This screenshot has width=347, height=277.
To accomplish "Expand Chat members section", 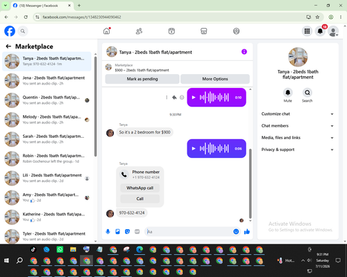I will click(x=298, y=126).
